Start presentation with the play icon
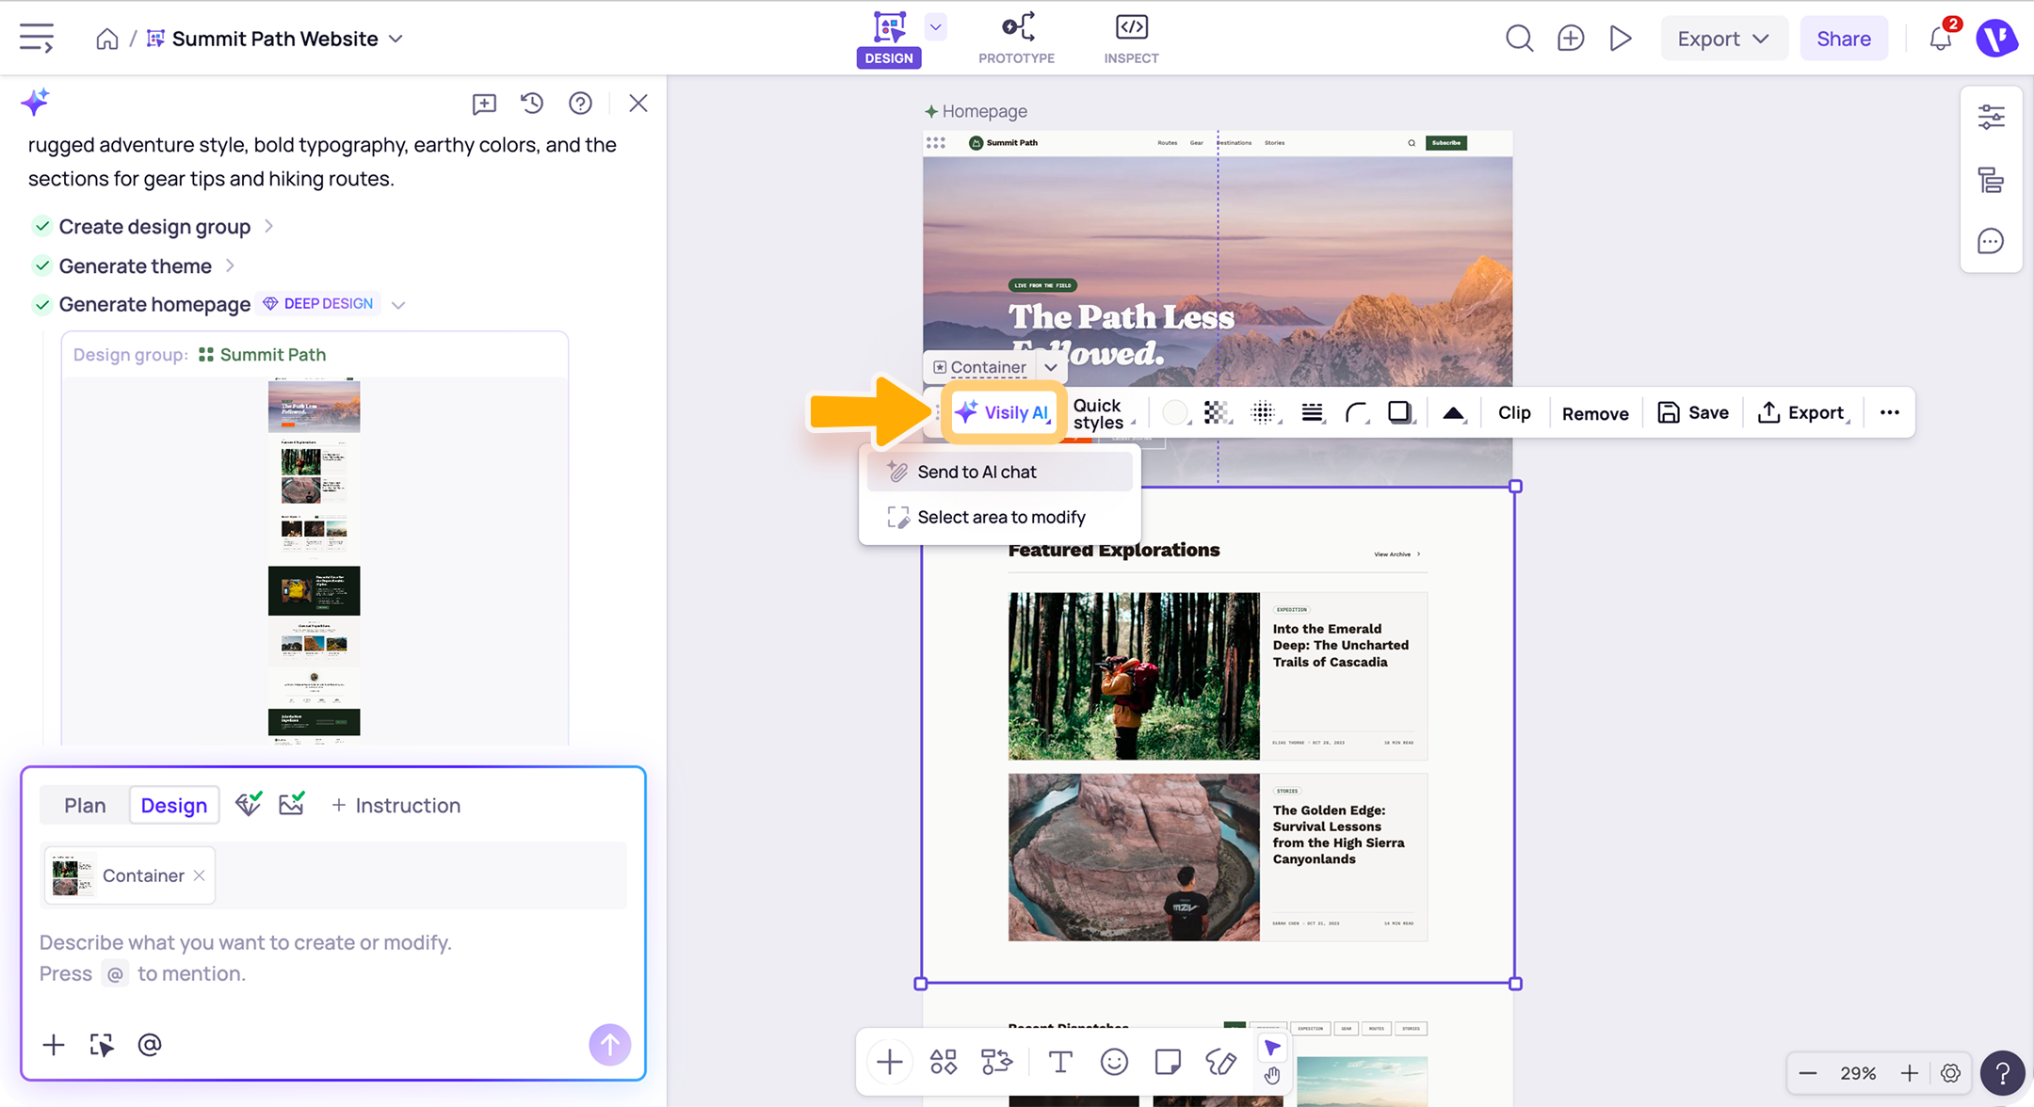 click(x=1621, y=39)
